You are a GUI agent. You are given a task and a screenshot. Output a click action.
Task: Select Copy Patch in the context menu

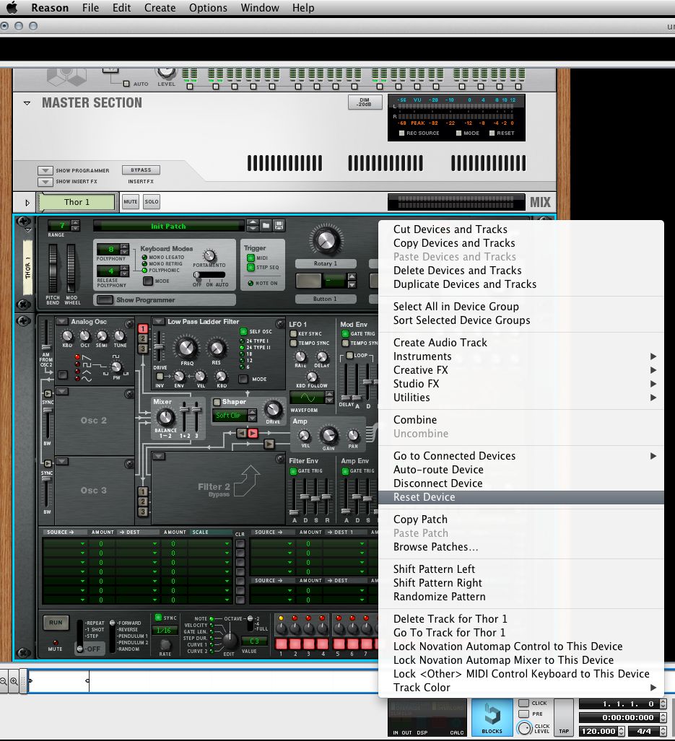pos(521,519)
